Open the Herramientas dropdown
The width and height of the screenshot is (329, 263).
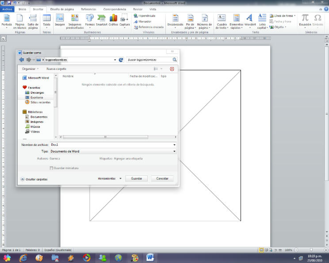110,179
